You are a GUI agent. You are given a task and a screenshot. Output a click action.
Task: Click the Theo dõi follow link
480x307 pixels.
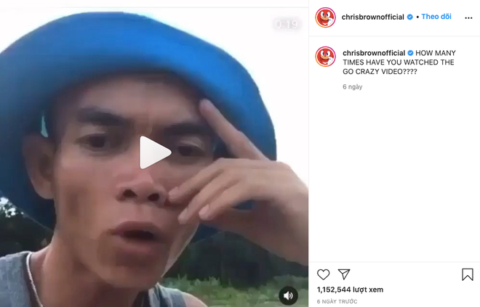point(436,17)
